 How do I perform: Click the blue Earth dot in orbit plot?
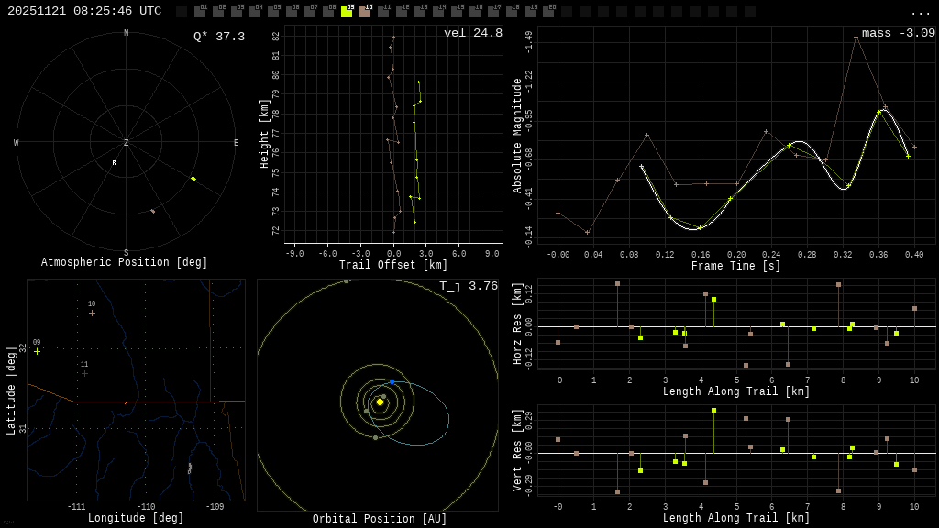coord(392,381)
